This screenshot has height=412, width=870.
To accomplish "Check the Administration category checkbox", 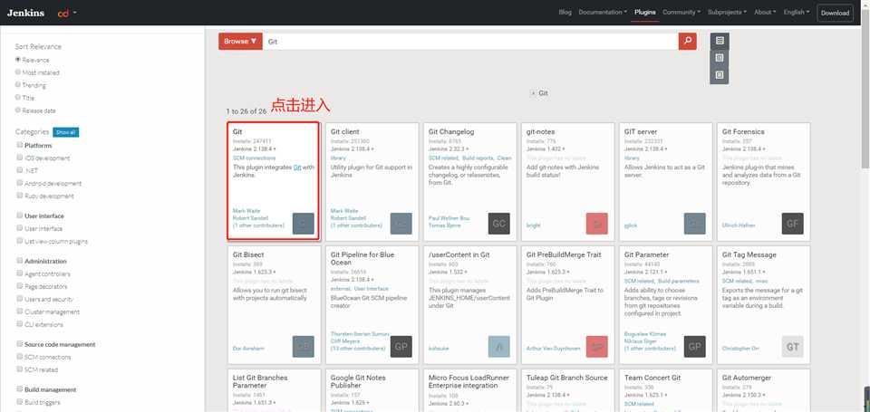I will pyautogui.click(x=20, y=261).
